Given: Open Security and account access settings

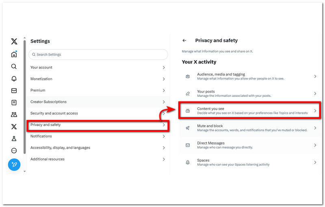Looking at the screenshot, I should [97, 113].
